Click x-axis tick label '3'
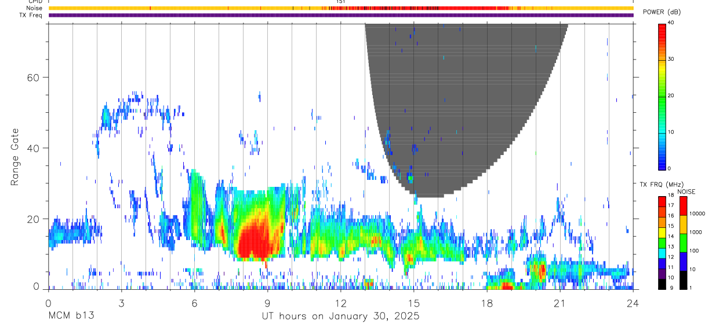 (121, 303)
